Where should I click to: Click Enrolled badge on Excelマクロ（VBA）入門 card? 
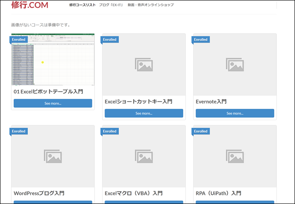[x=109, y=131]
